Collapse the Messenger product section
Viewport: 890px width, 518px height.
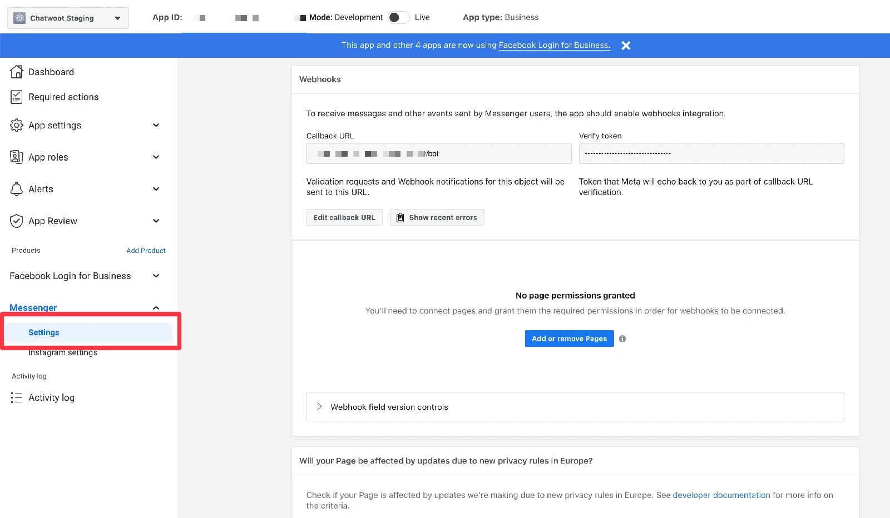[156, 308]
